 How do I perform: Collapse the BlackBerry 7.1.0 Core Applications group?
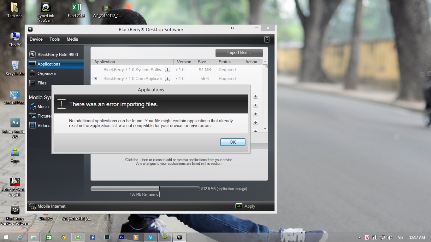96,79
